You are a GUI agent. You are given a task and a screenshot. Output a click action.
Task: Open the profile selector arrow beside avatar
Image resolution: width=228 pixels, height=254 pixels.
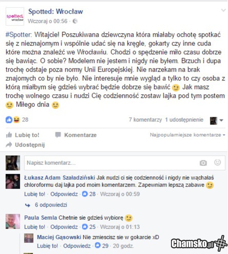click(221, 120)
